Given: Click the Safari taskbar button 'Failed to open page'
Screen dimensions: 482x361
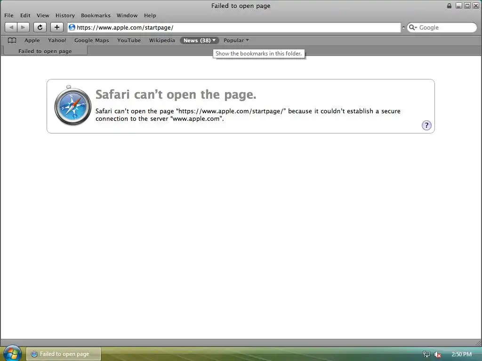Looking at the screenshot, I should tap(64, 354).
